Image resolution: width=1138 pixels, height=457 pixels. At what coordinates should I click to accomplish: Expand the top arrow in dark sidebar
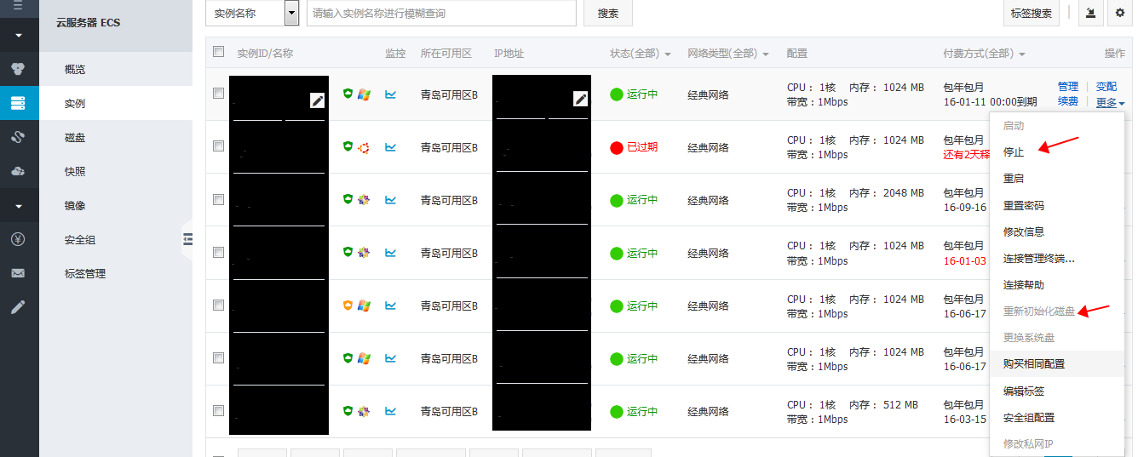(x=19, y=37)
